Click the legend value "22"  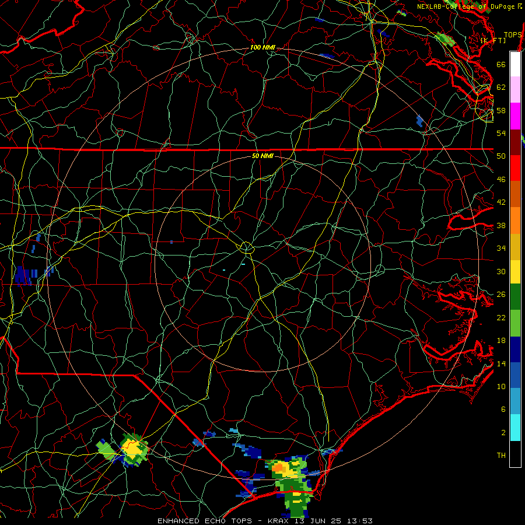click(x=501, y=317)
